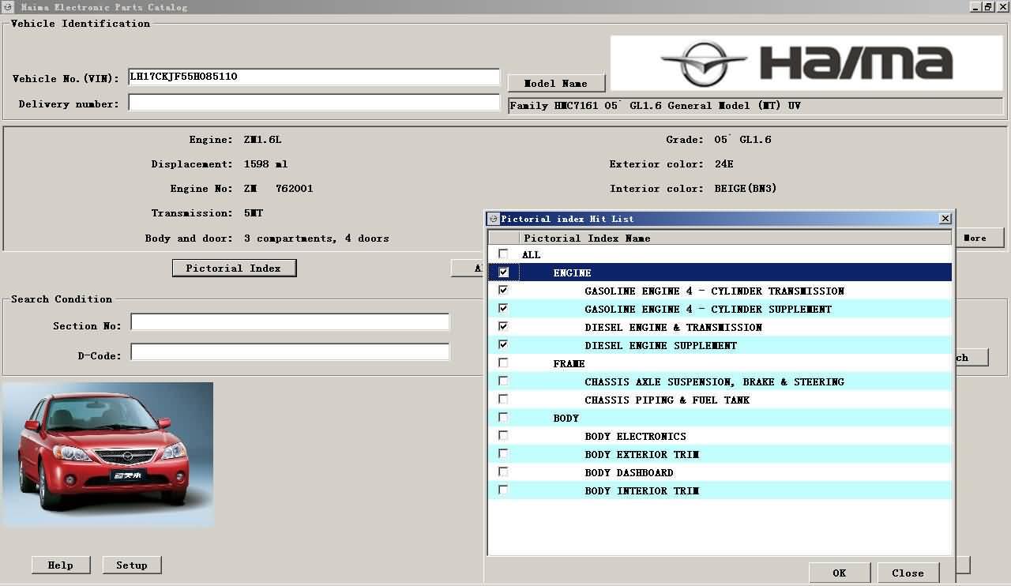Confirm selection with OK button

839,573
